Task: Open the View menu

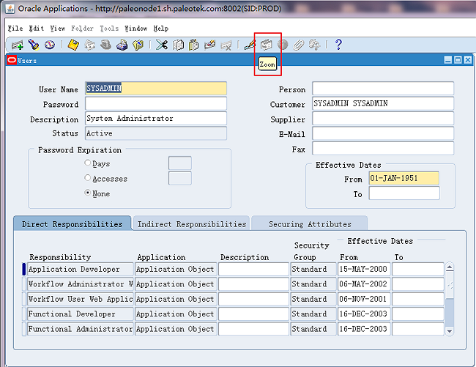Action: click(x=58, y=29)
